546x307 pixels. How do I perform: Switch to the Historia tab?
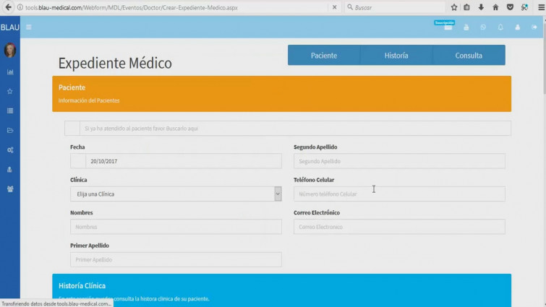[x=396, y=56]
